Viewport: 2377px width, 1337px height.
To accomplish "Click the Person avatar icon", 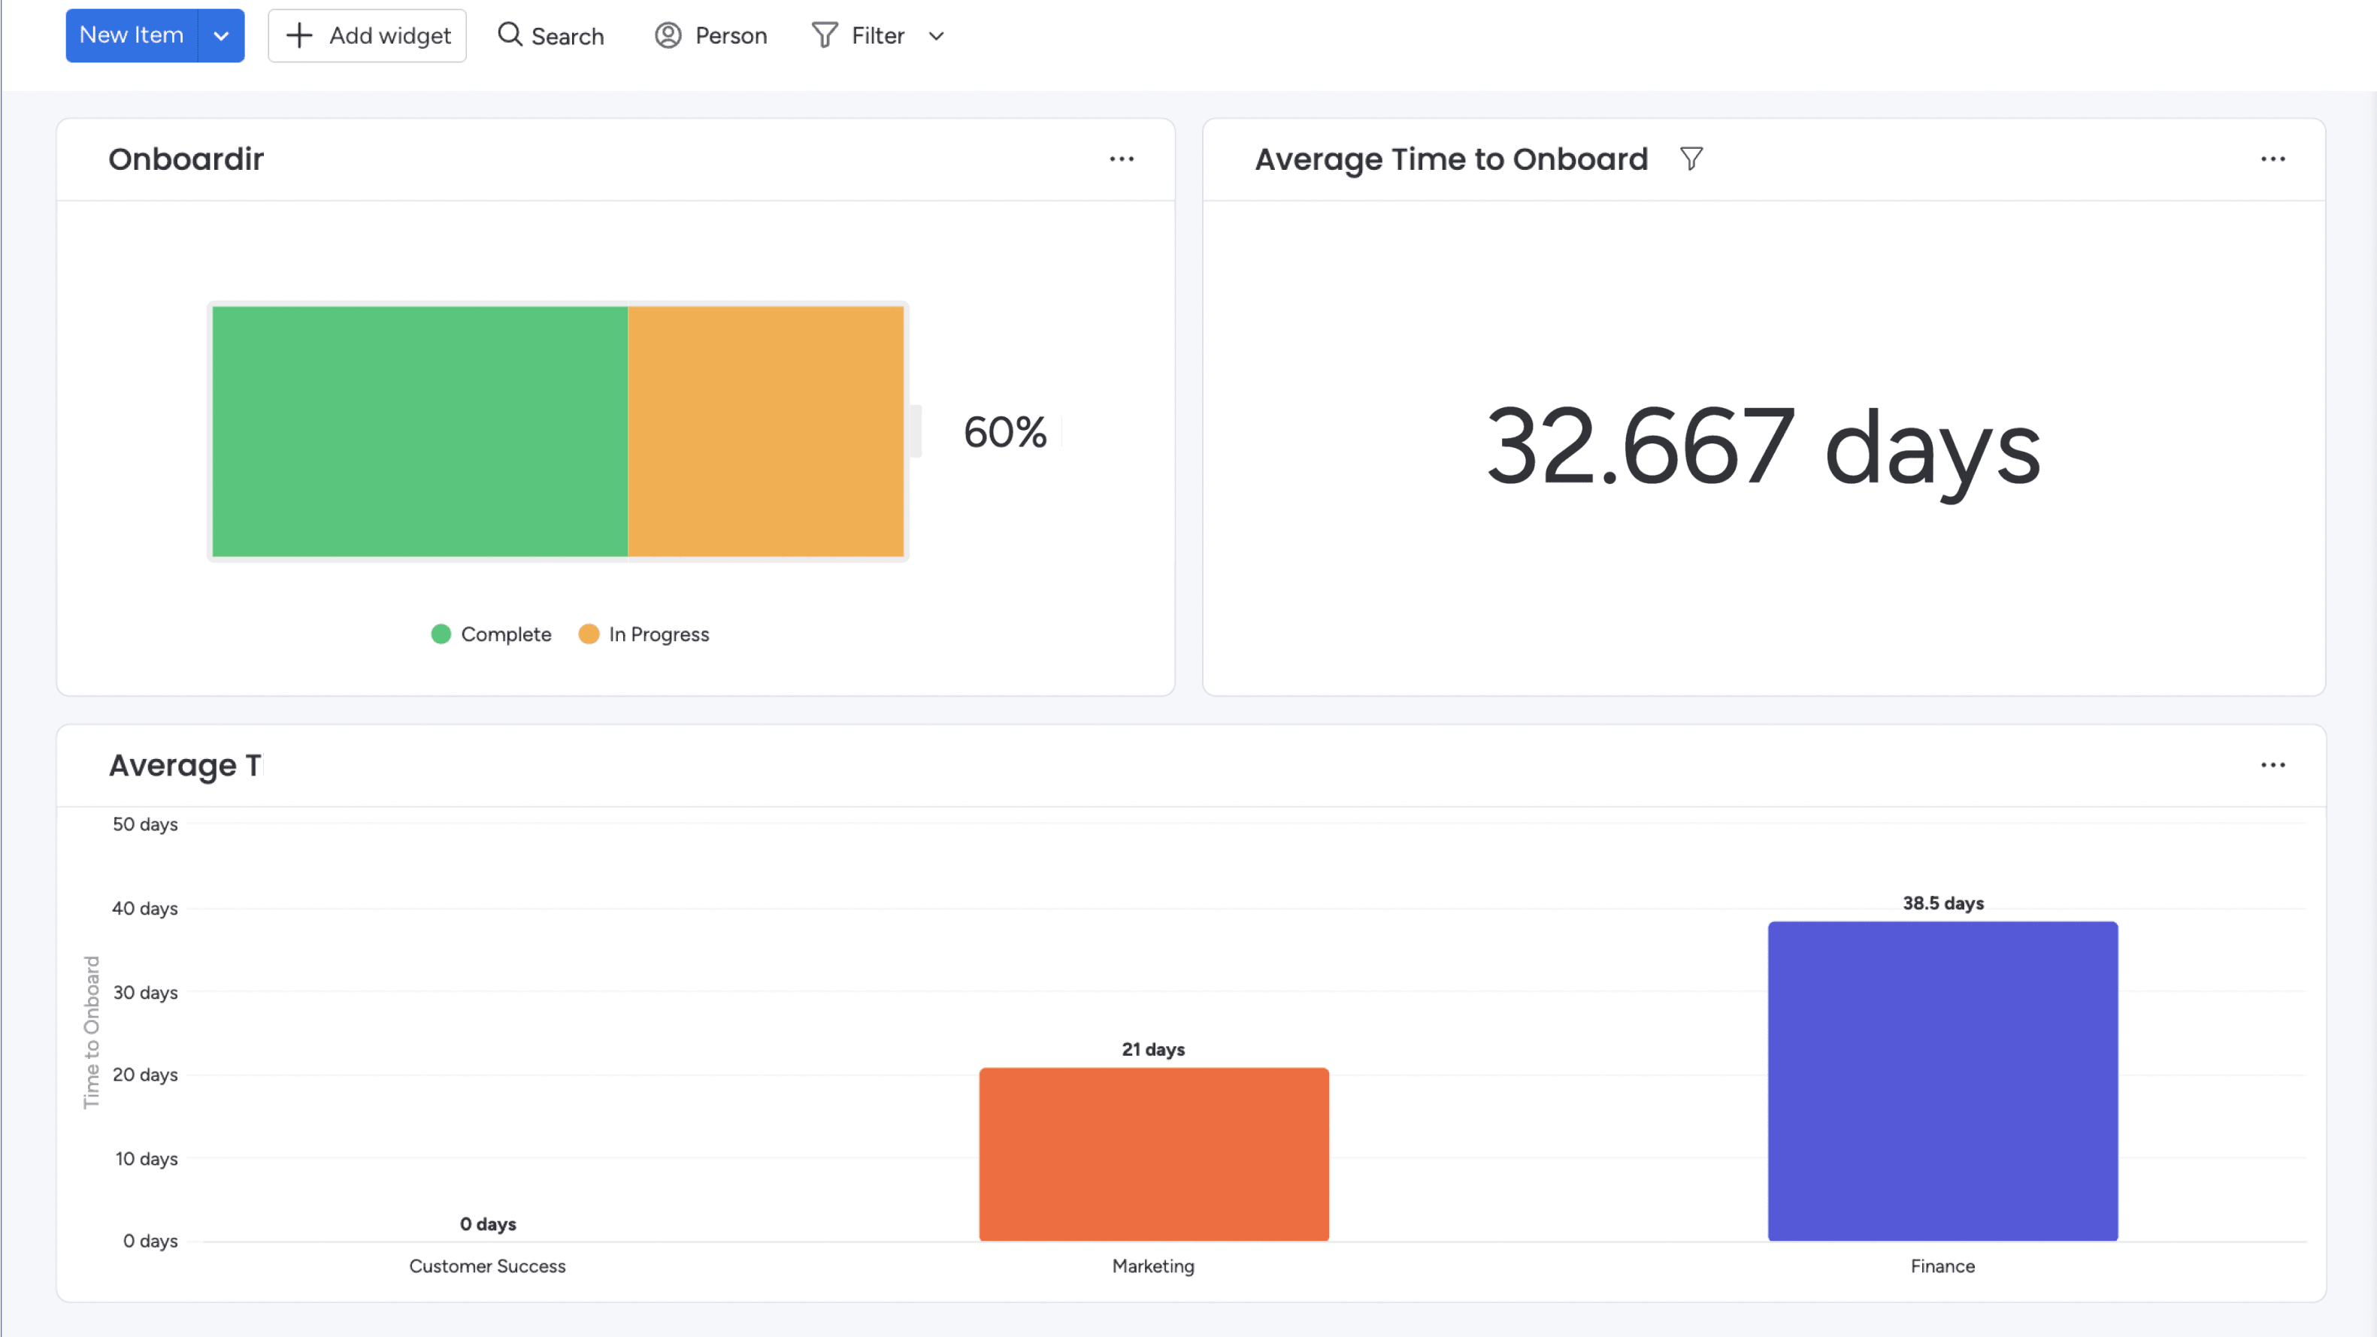I will [x=668, y=36].
